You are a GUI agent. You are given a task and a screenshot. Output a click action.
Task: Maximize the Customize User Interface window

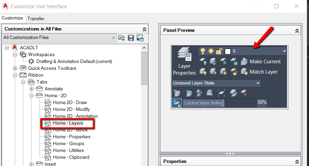coord(276,6)
